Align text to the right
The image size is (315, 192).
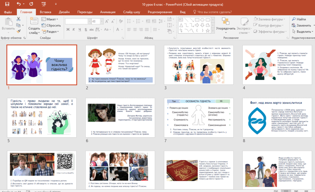[141, 30]
